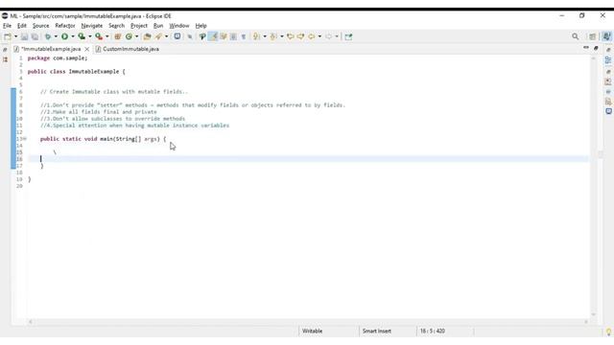
Task: Toggle Show Whitespace Characters pilcrow
Action: click(x=244, y=36)
